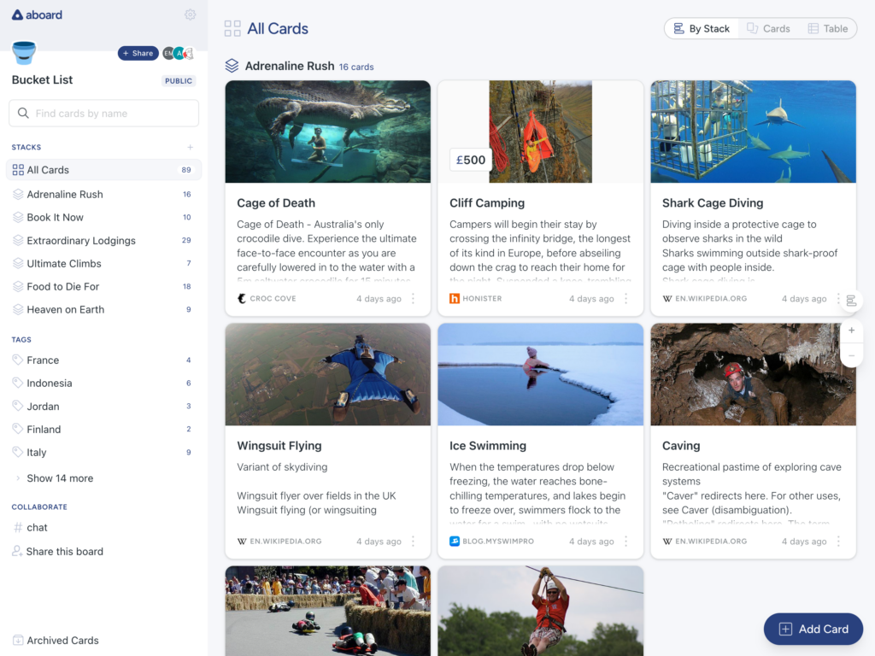Filter by Finland tag

103,429
